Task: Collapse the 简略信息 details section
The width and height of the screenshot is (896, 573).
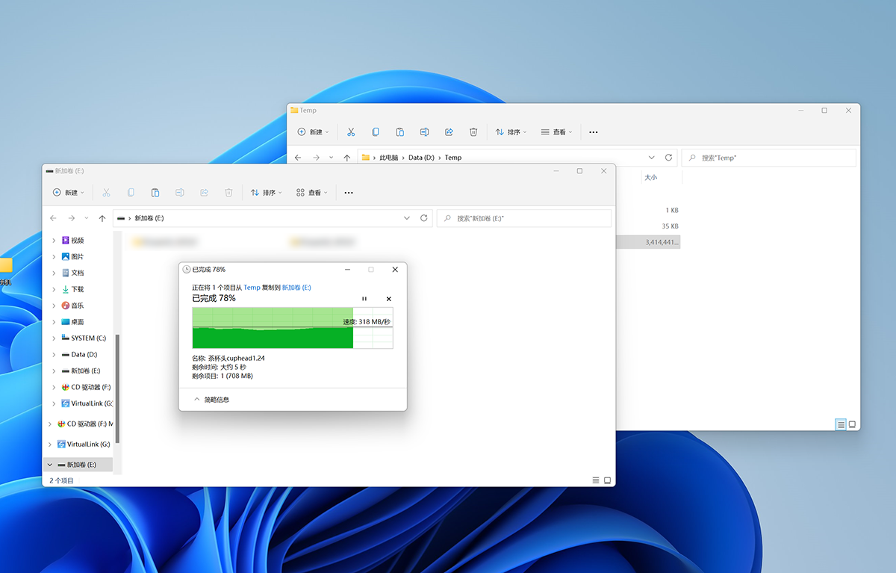Action: tap(211, 400)
